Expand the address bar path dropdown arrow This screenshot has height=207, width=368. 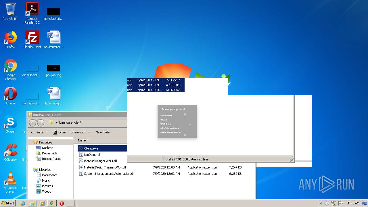coord(57,122)
